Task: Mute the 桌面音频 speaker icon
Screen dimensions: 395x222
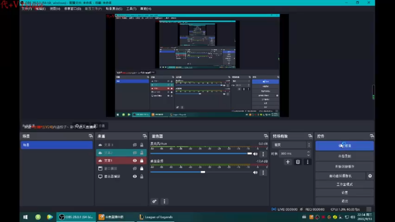Action: tap(255, 172)
